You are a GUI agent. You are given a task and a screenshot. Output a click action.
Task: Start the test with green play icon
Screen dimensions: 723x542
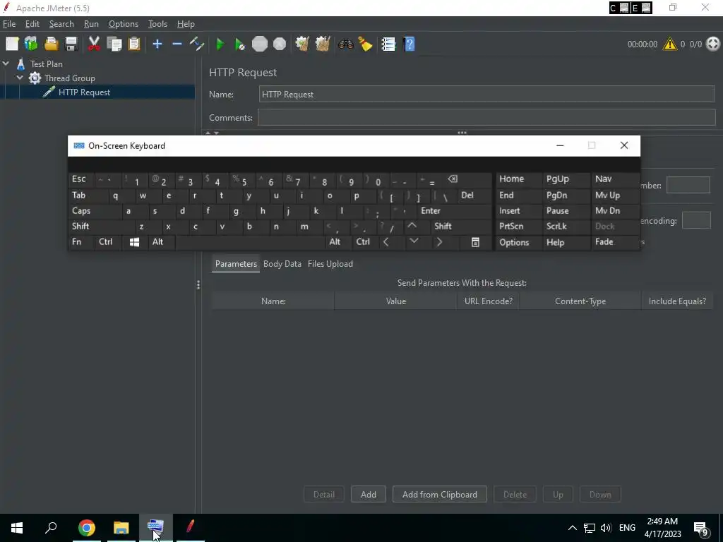click(x=220, y=44)
